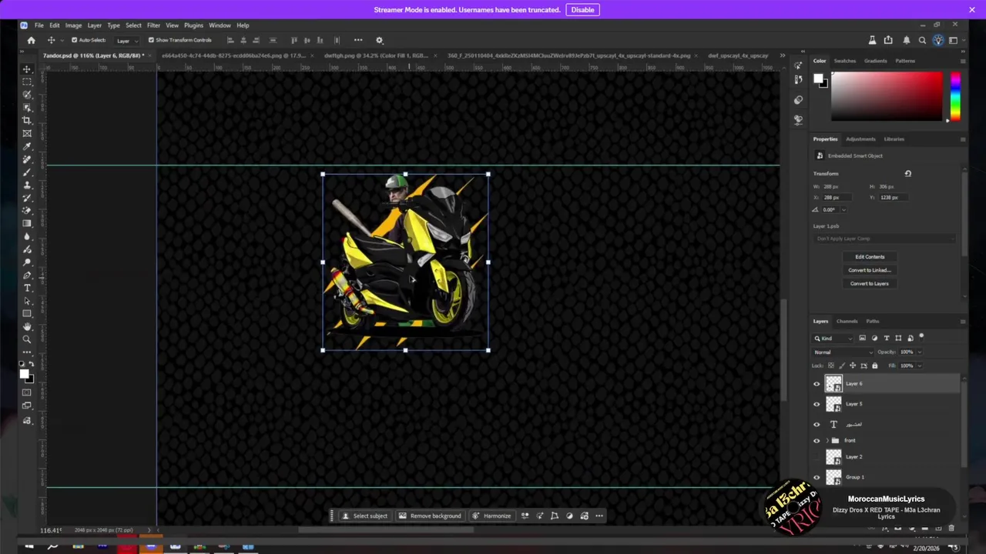Viewport: 986px width, 554px height.
Task: Open Don't Apply Layer Comp dropdown
Action: click(x=885, y=239)
